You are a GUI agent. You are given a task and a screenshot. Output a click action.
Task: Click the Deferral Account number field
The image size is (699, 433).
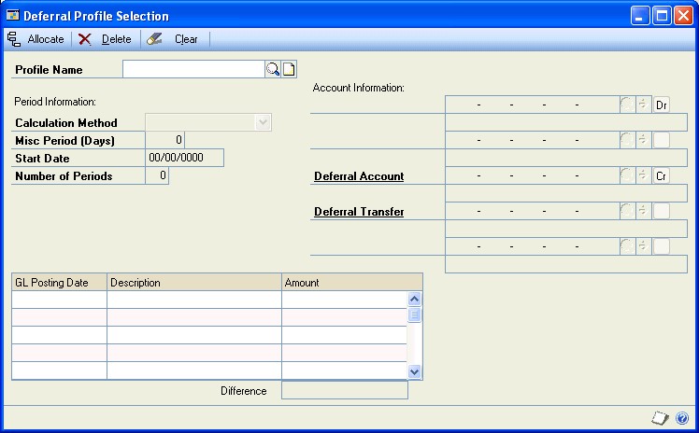tap(533, 175)
